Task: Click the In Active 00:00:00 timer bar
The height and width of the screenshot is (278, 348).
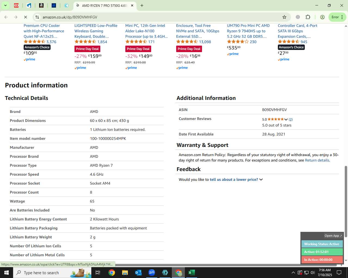Action: point(322,260)
